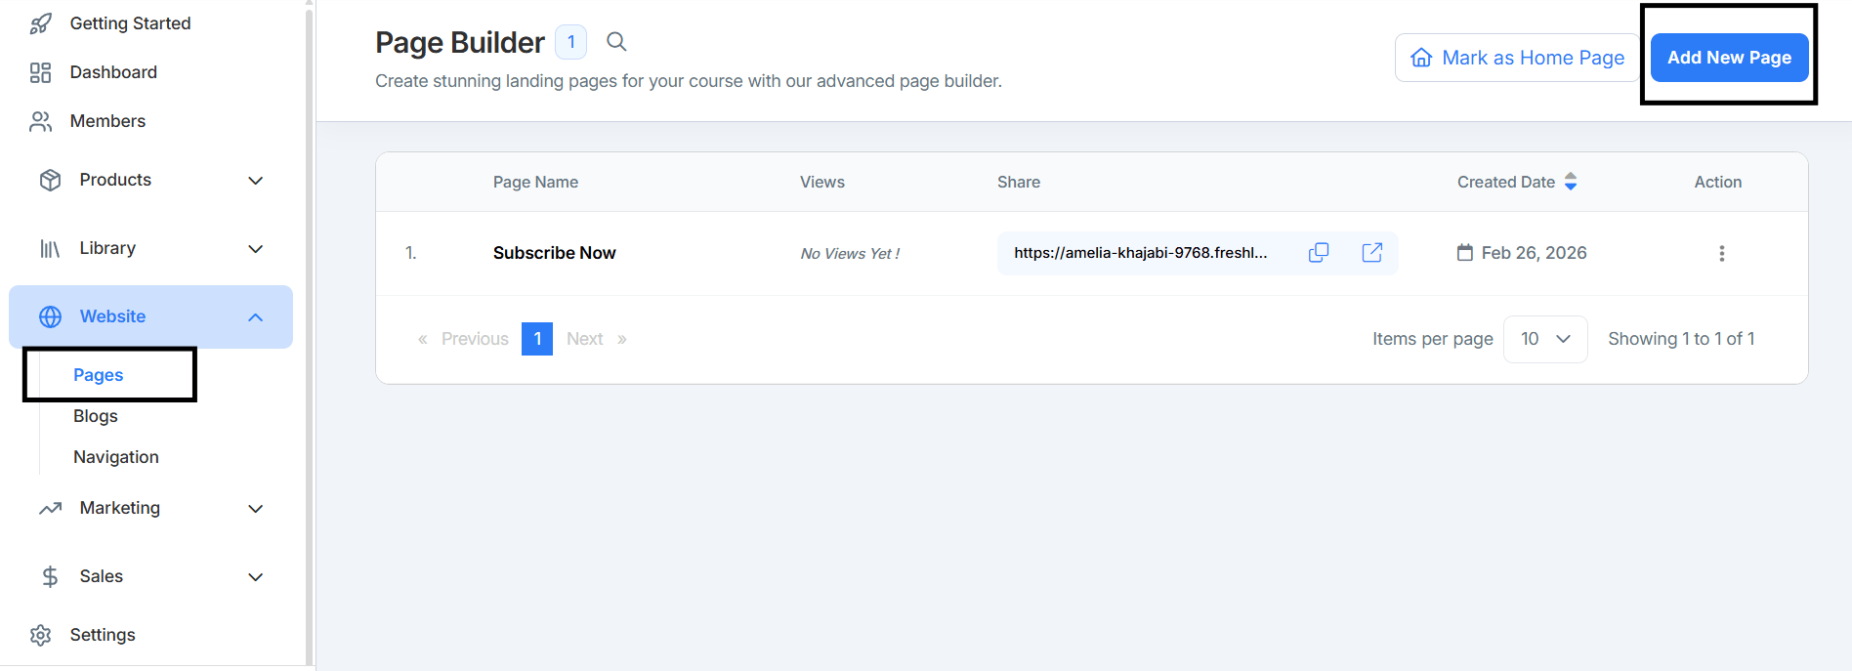Collapse the Website section chevron

point(256,317)
